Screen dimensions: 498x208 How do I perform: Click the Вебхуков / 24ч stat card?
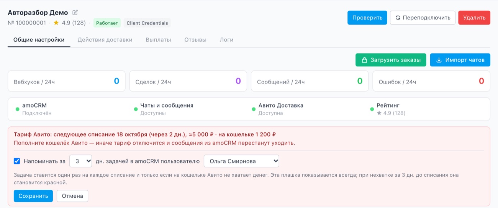pos(66,81)
